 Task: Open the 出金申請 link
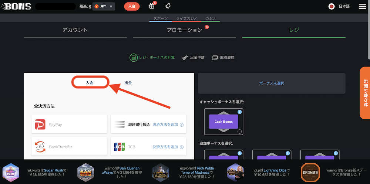[198, 58]
